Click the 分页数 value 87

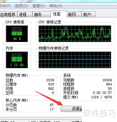52,105
